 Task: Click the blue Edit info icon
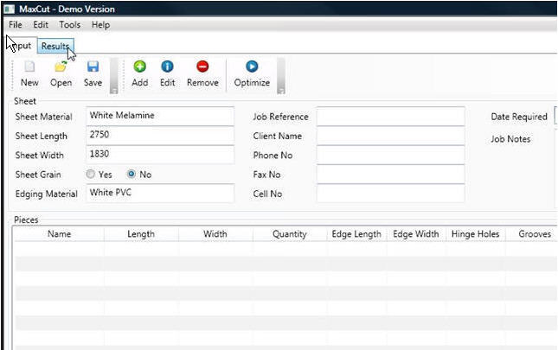coord(167,67)
